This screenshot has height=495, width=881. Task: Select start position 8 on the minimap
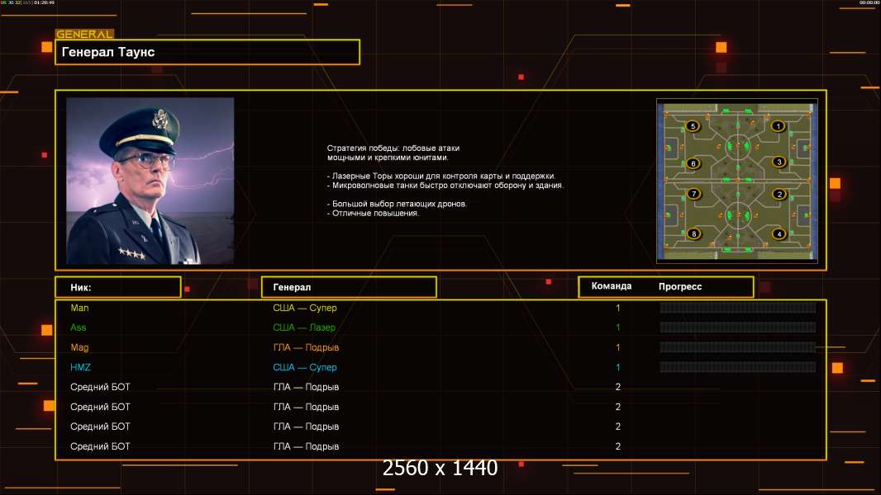coord(694,233)
